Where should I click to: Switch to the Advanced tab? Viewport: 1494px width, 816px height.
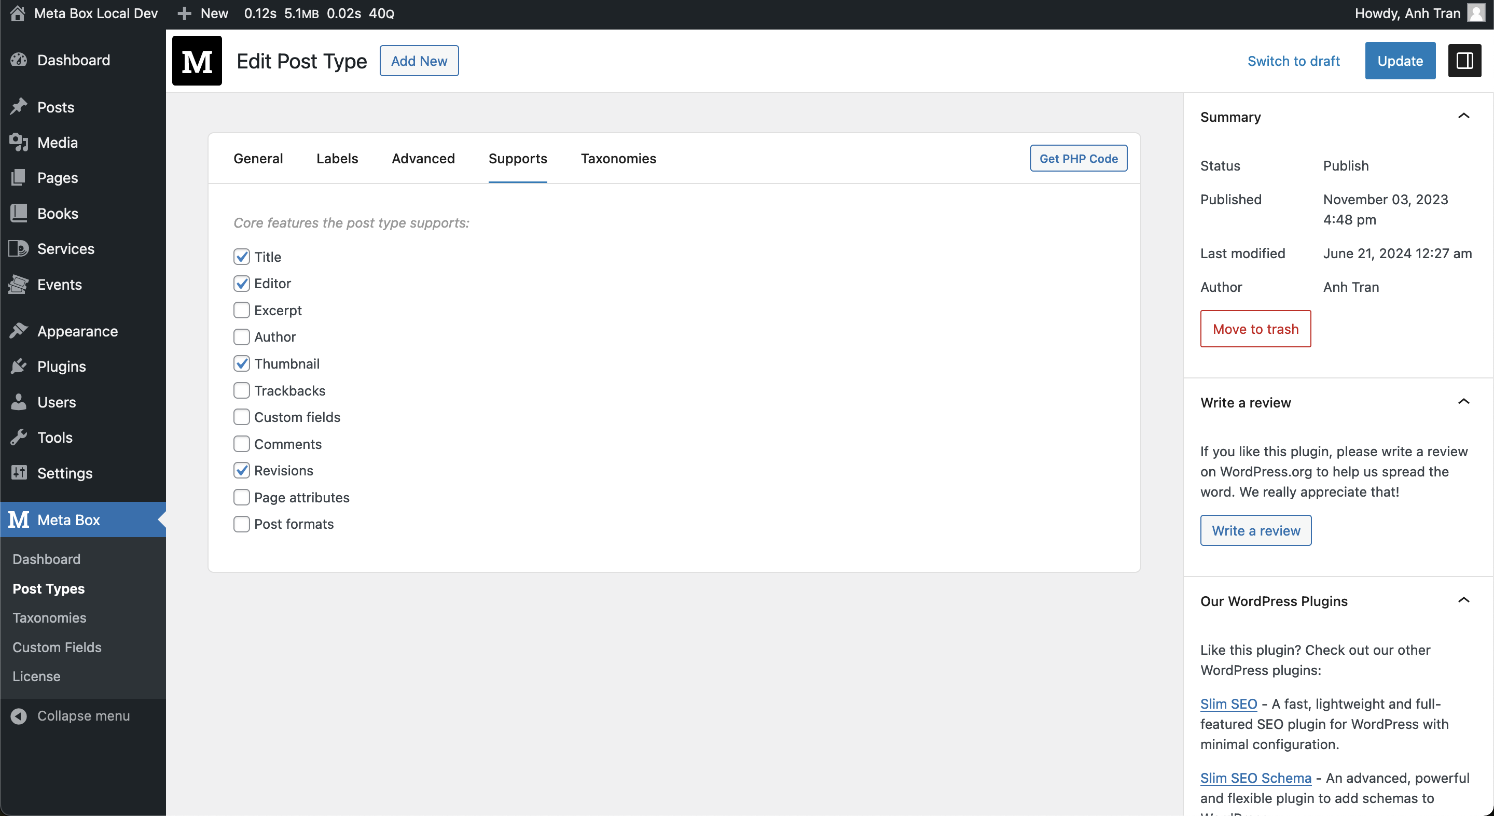pyautogui.click(x=423, y=158)
